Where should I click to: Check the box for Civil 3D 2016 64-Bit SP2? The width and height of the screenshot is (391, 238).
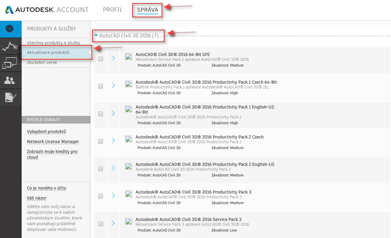tap(101, 59)
